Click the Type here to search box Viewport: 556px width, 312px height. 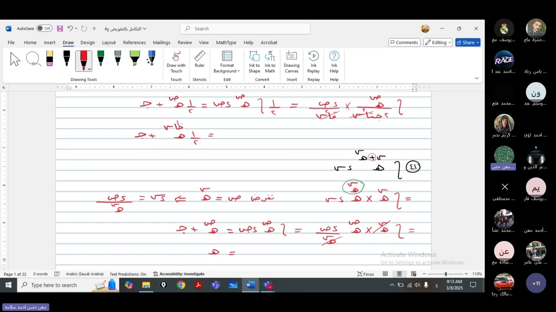click(x=68, y=285)
